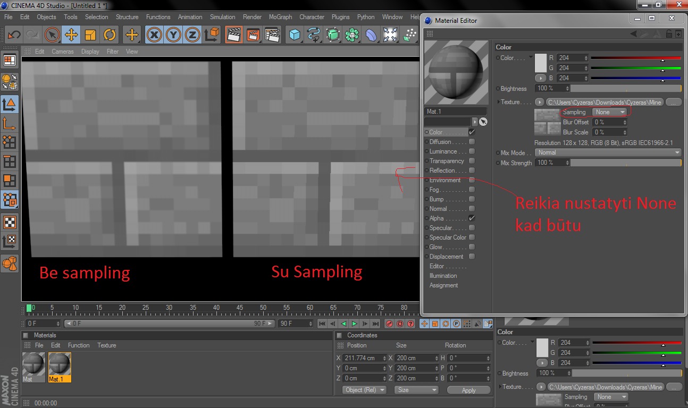Expand the color mode arrow beside B

541,78
